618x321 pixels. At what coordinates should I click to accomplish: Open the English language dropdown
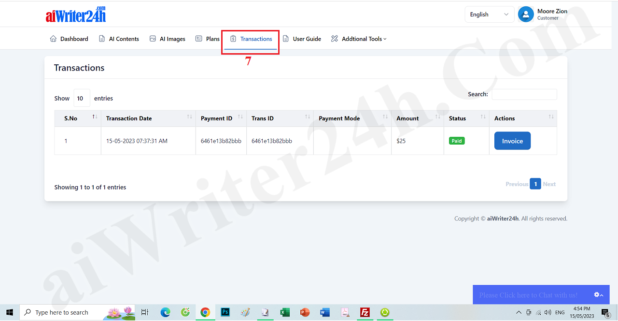click(x=489, y=15)
